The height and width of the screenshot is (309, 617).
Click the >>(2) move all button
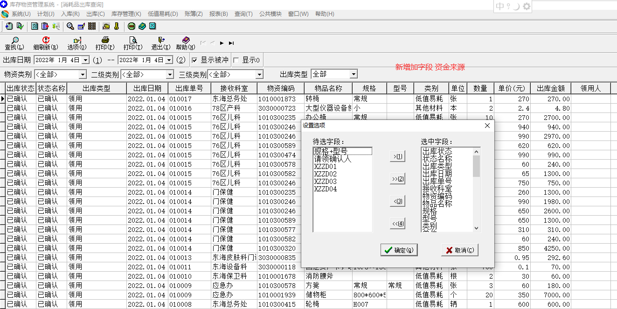pyautogui.click(x=398, y=179)
